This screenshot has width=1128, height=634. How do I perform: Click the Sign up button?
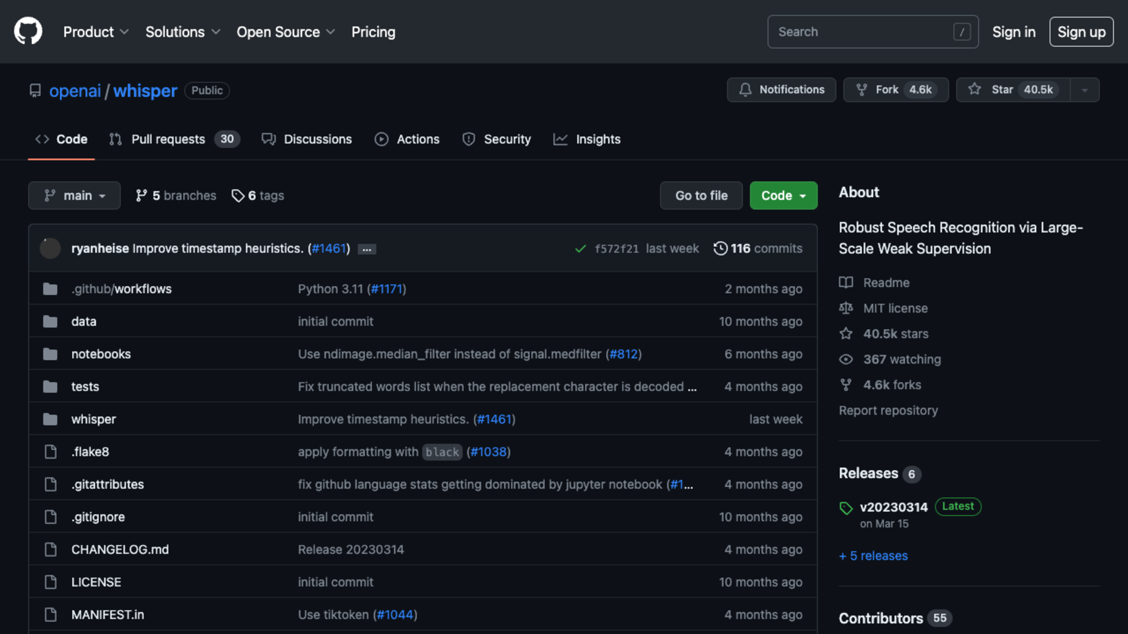[x=1081, y=31]
